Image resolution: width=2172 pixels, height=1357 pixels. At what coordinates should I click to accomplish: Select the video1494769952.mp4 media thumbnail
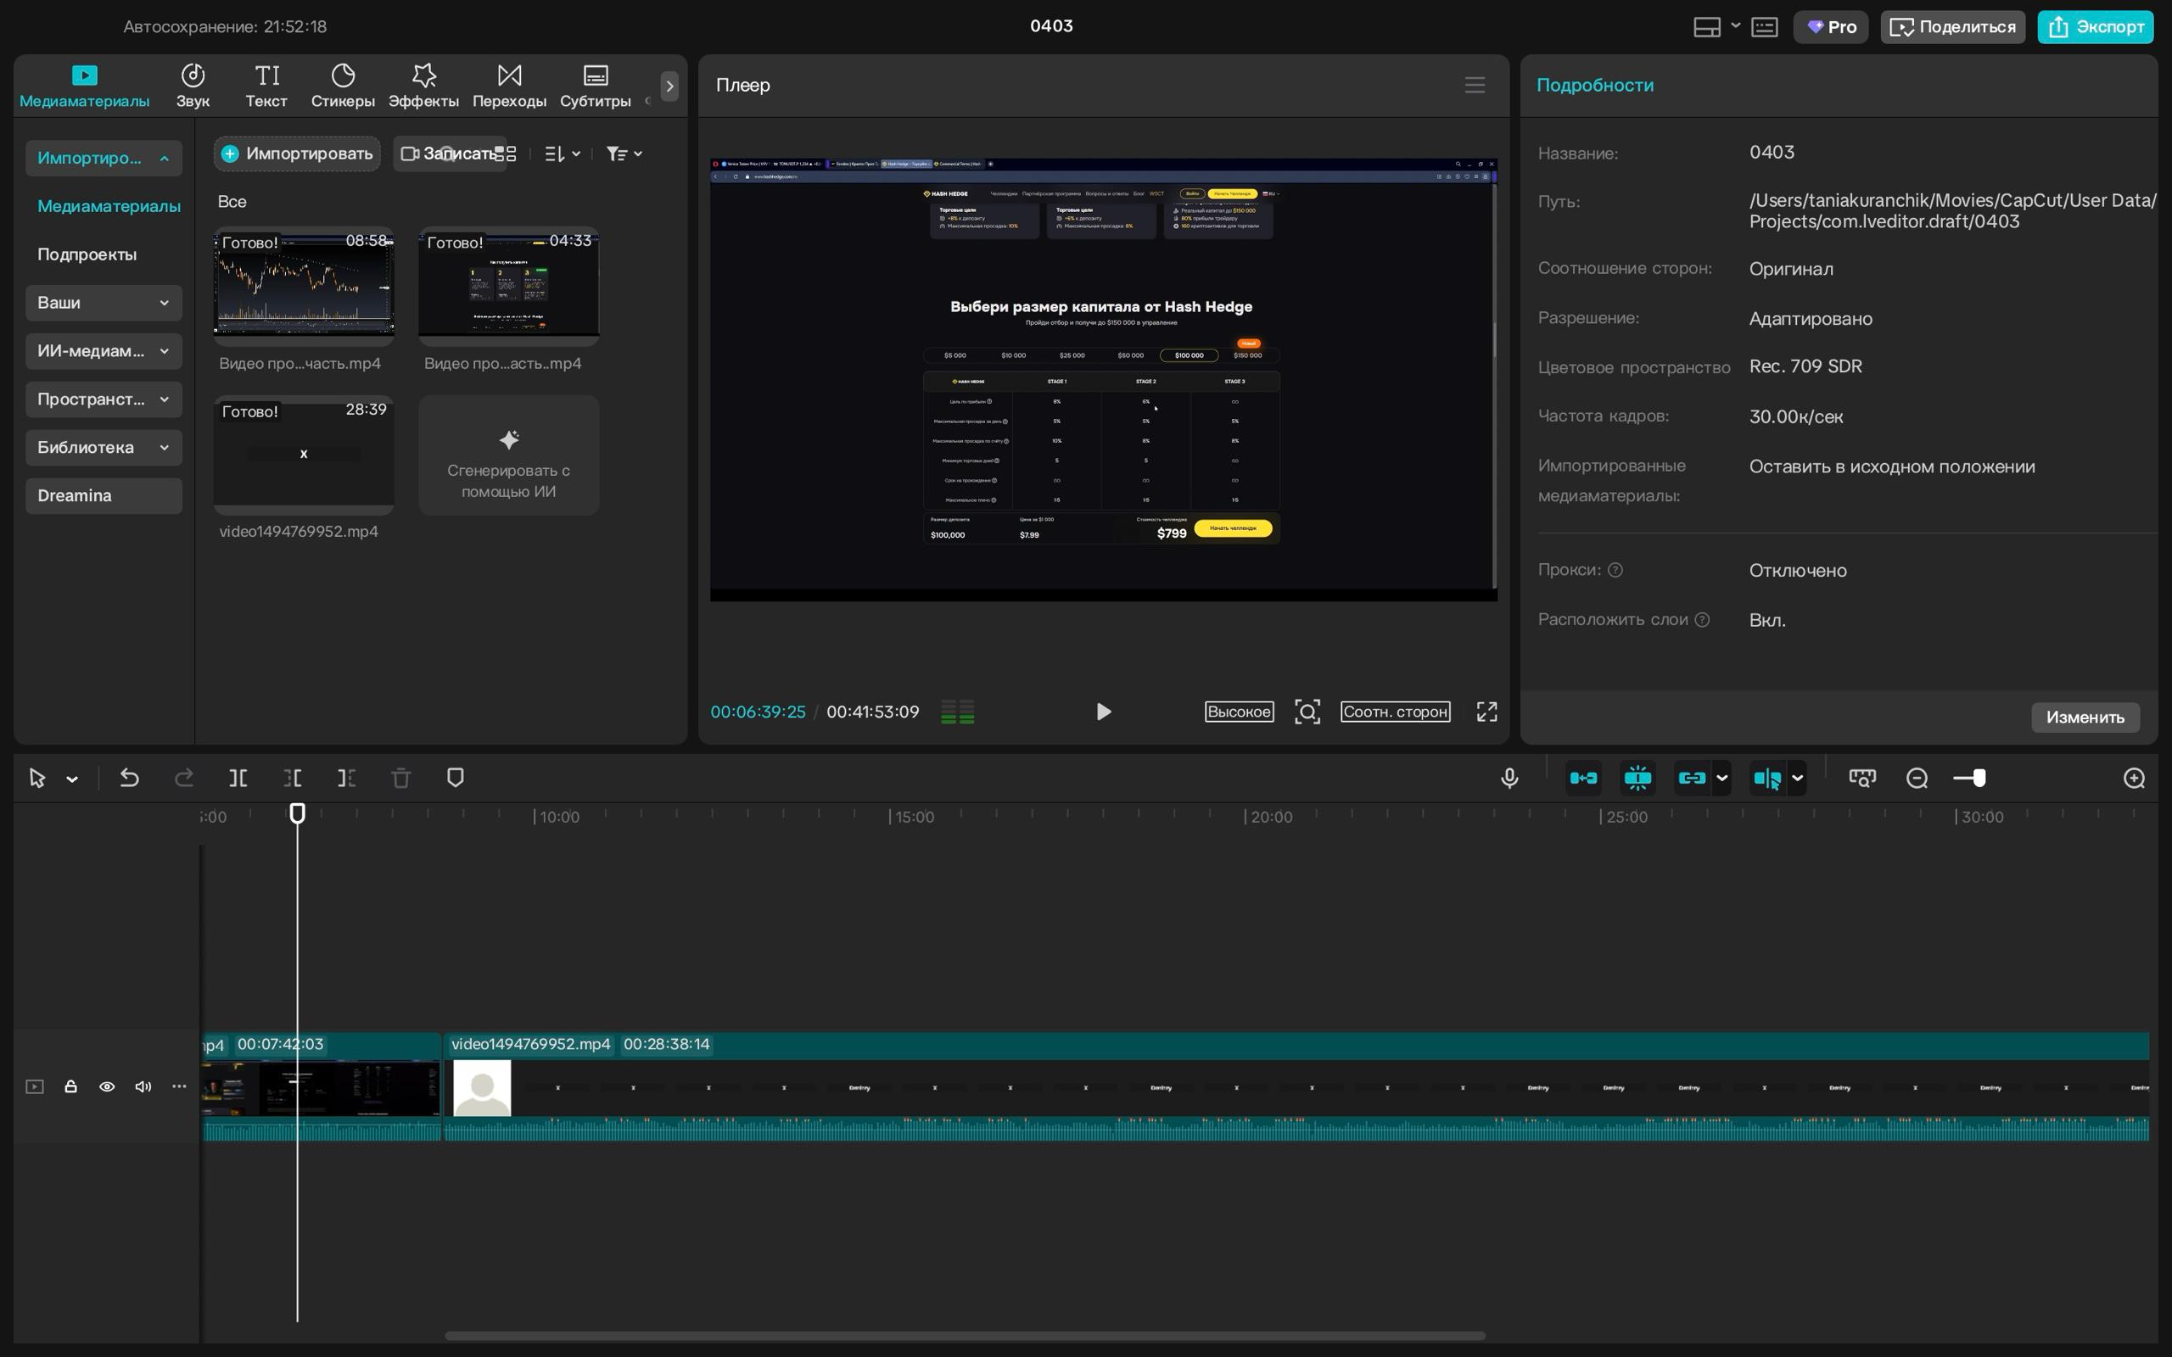[x=304, y=453]
